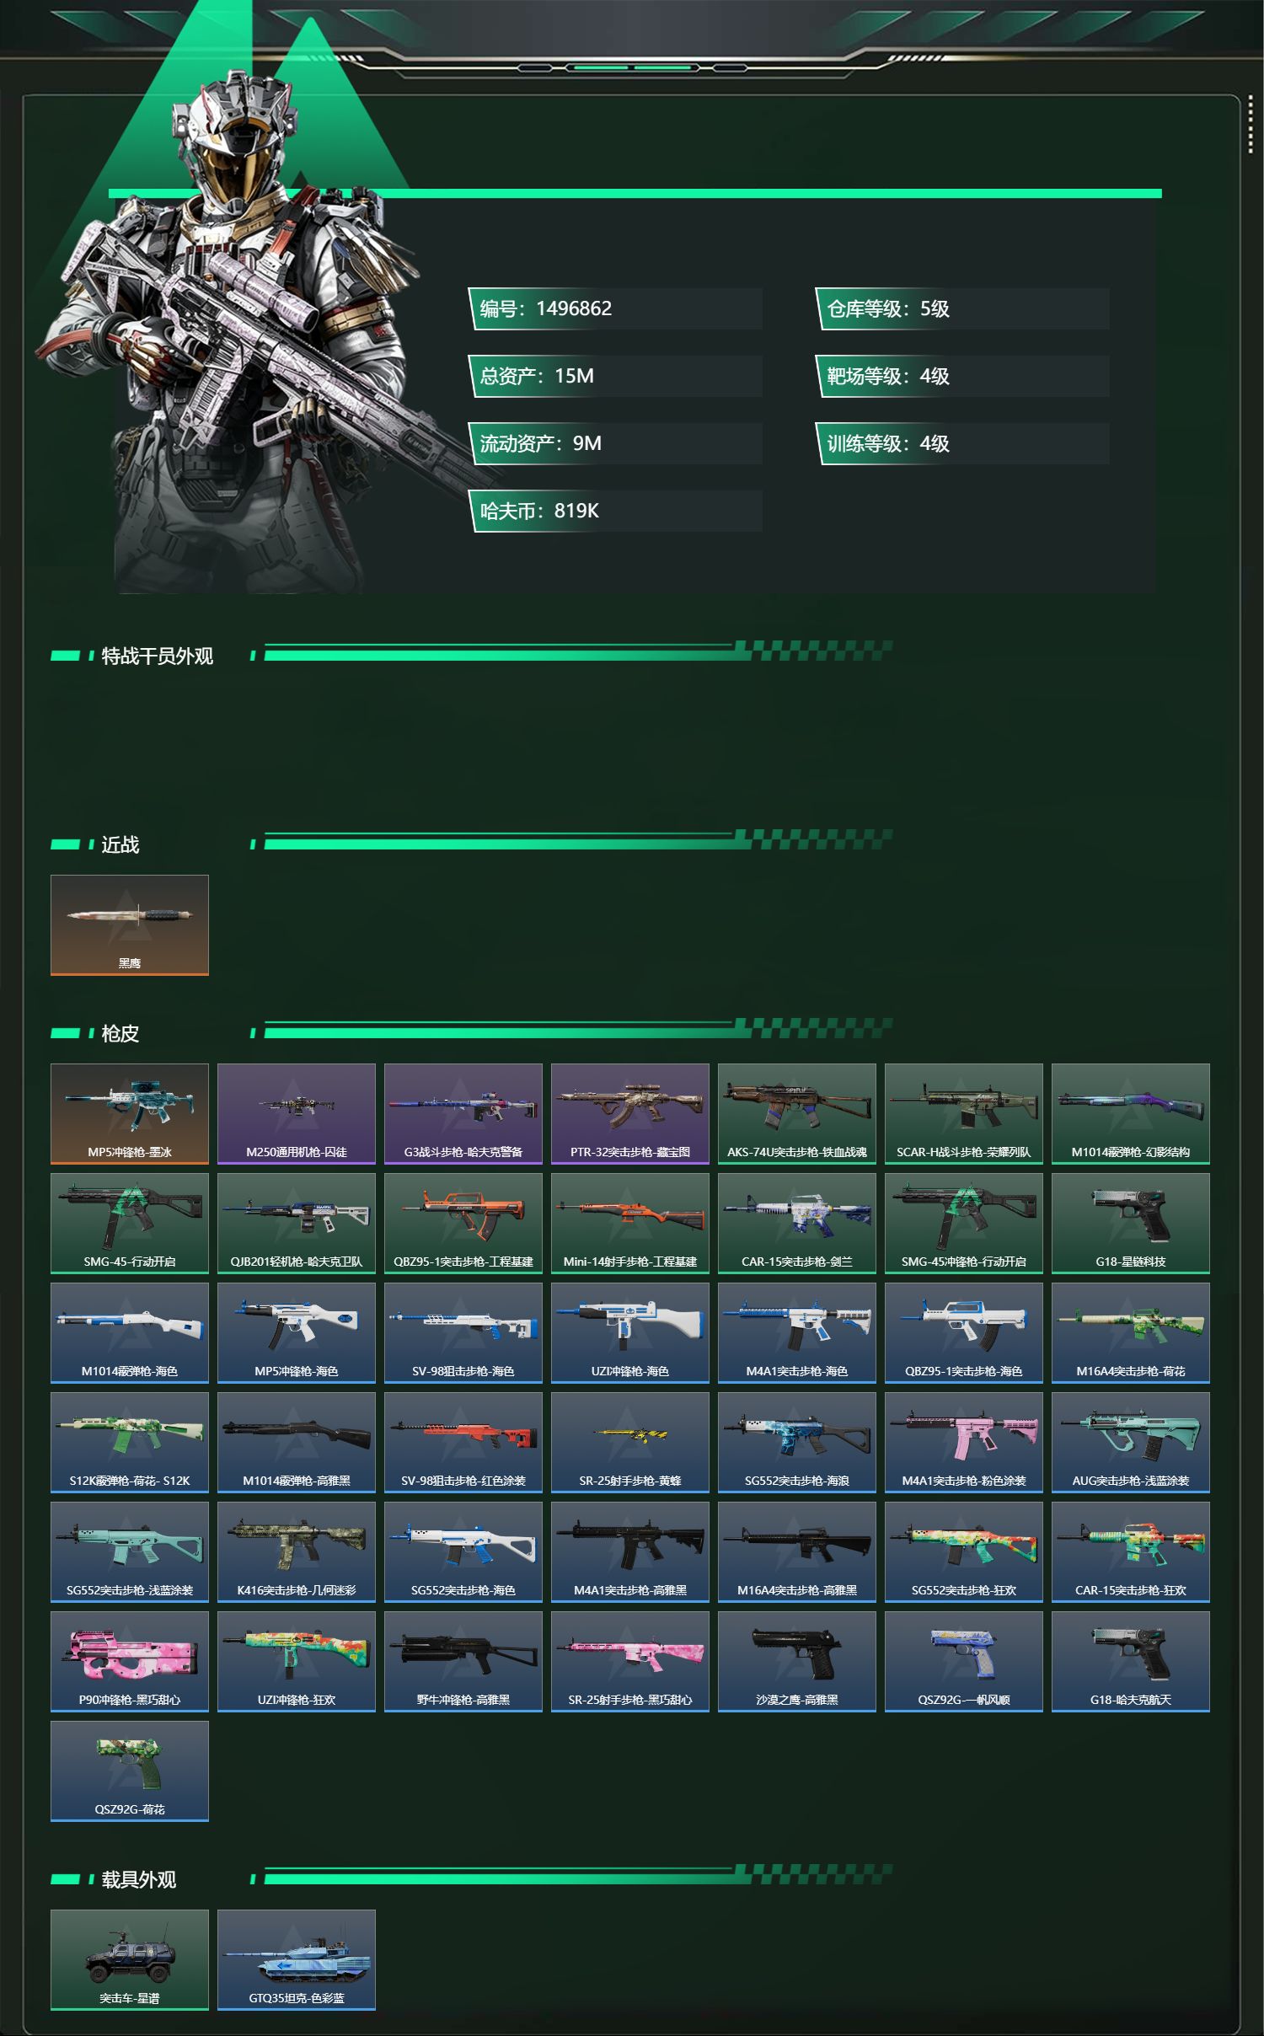Viewport: 1264px width, 2036px height.
Task: Open the SV-98狙击步枪-海色 skin
Action: tap(463, 1332)
